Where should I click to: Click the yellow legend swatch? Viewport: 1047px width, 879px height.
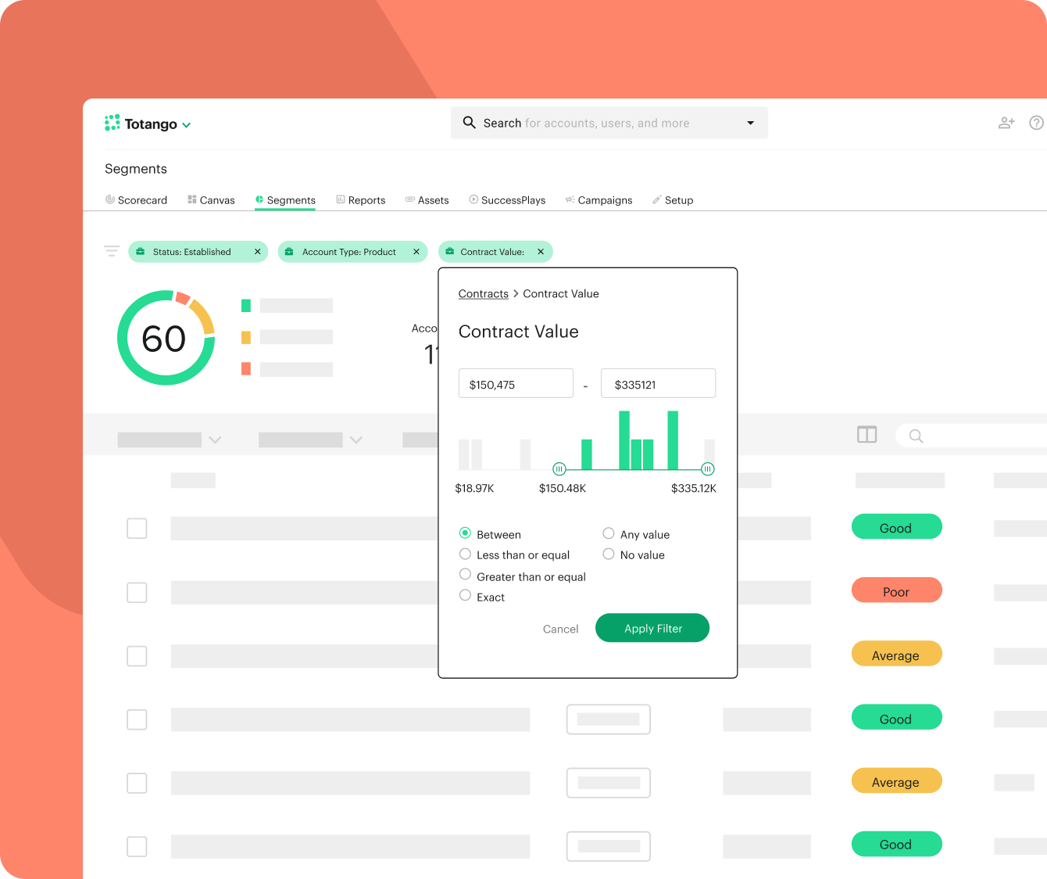click(x=246, y=338)
